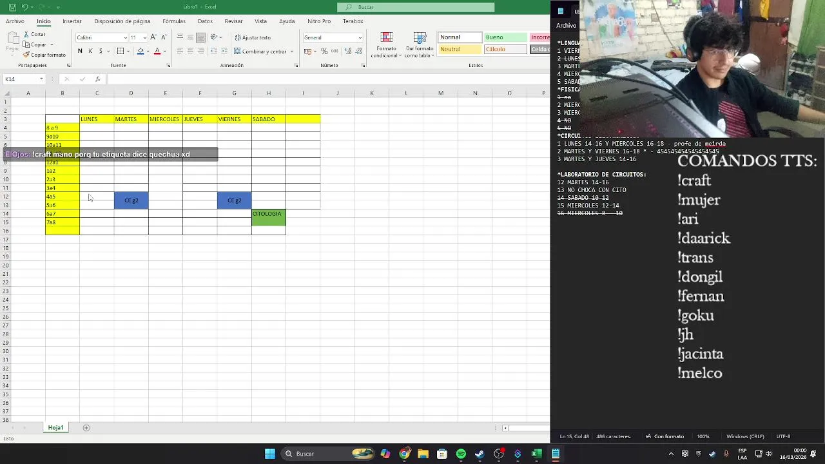825x464 pixels.
Task: Click the insert function fx icon
Action: pos(98,79)
